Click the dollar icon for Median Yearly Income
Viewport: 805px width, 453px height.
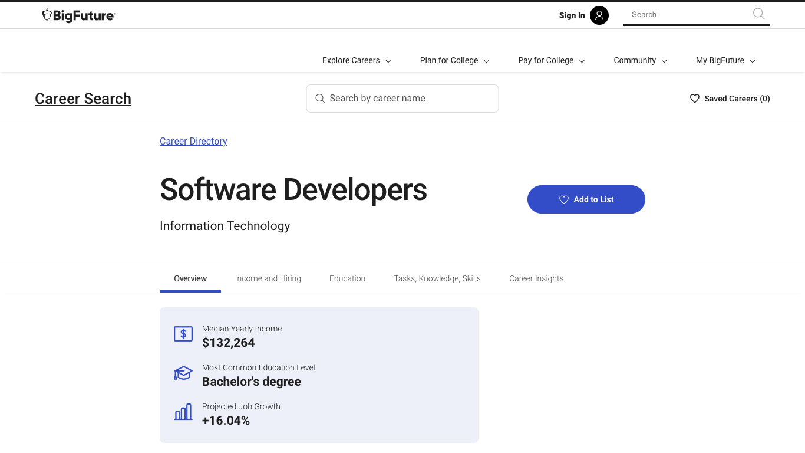pos(183,334)
